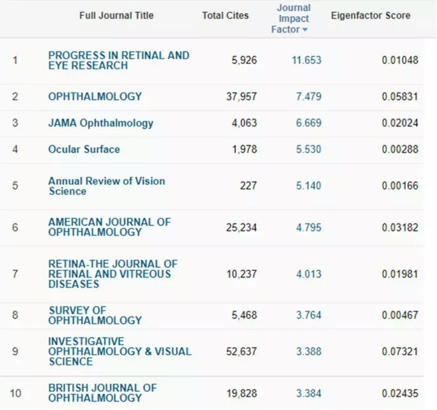Select the Eigenfactor score 0.01048
437x410 pixels.
(x=400, y=60)
